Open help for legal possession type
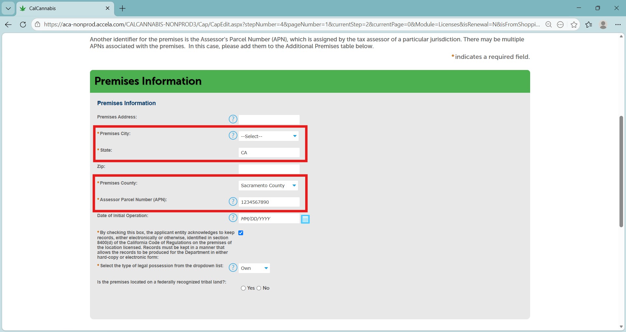Screen dimensions: 626x332 tap(233, 268)
